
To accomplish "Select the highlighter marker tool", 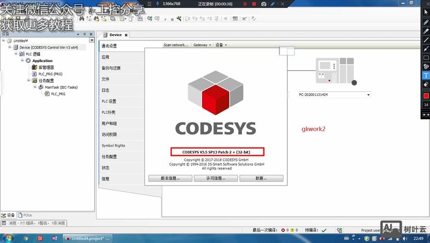I will (x=426, y=31).
